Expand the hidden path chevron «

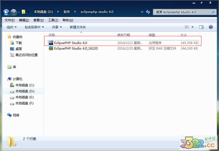[28, 12]
